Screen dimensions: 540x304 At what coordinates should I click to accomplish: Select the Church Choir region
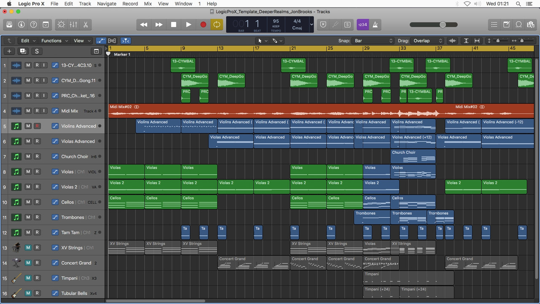[413, 156]
